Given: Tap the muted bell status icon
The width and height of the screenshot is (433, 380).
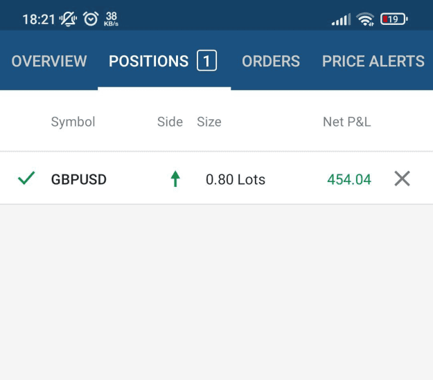Looking at the screenshot, I should (68, 19).
